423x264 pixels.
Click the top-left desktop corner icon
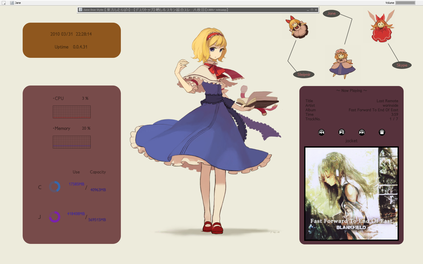4,3
